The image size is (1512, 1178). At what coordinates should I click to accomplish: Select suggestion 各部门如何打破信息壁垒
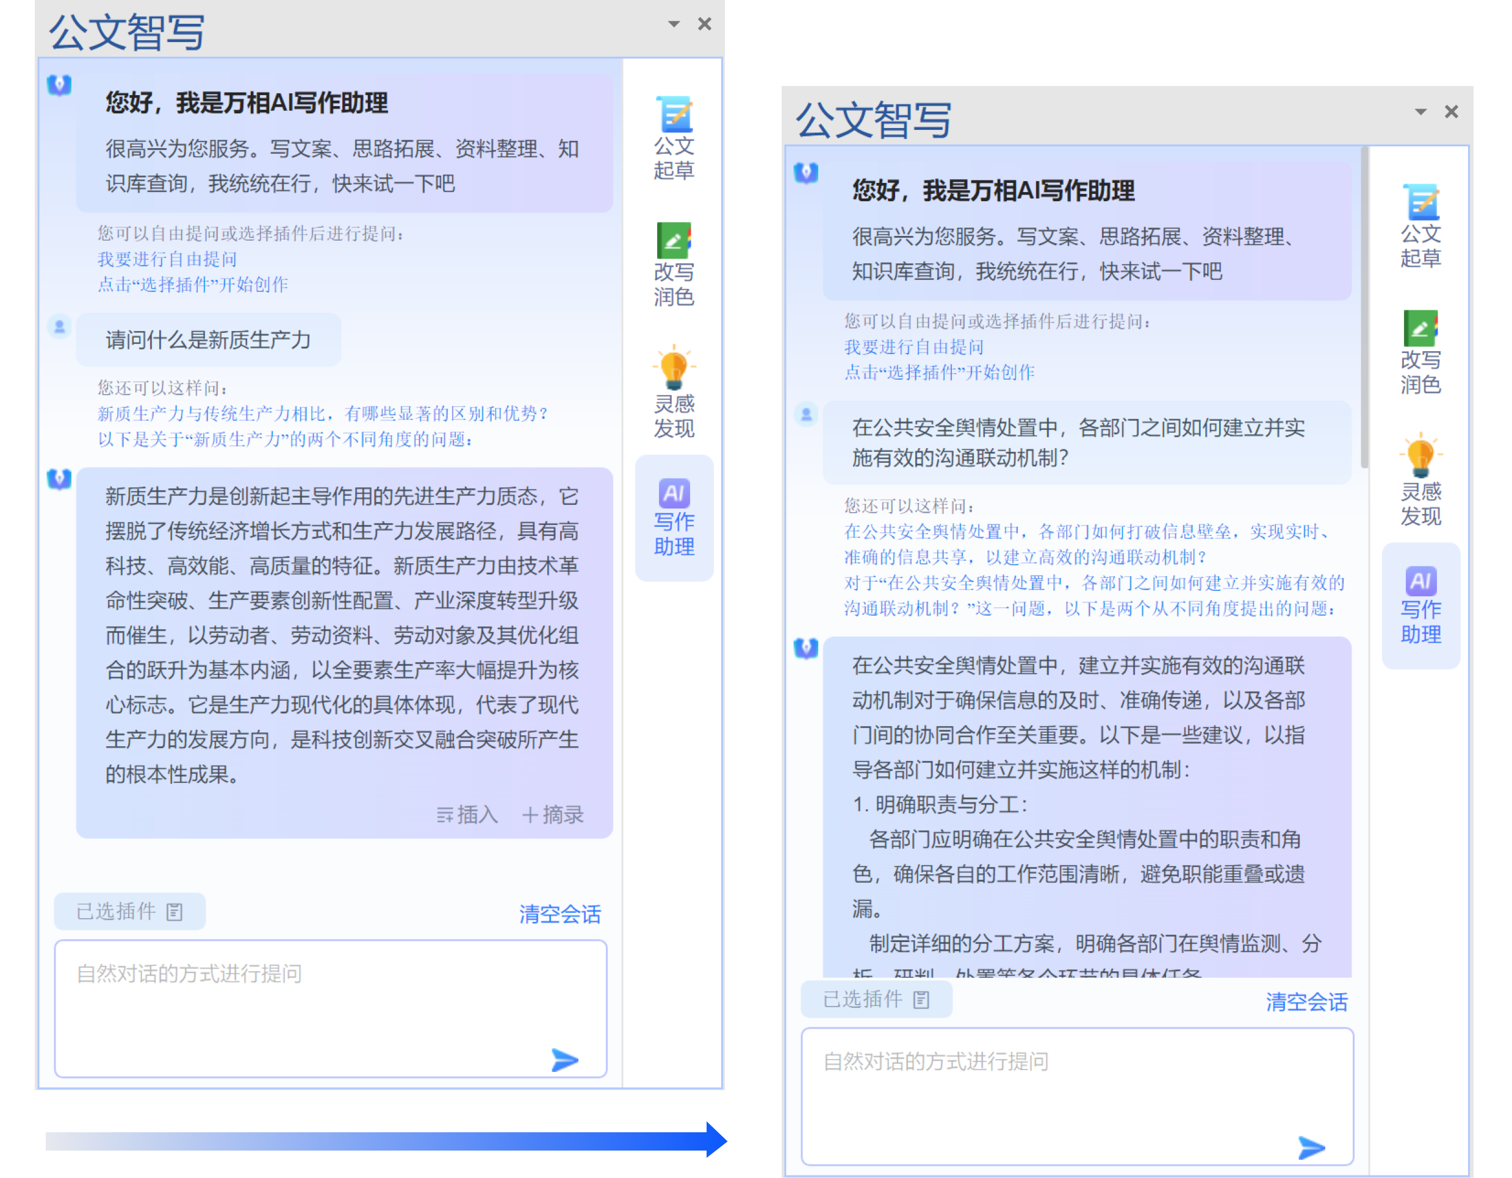[x=1087, y=544]
